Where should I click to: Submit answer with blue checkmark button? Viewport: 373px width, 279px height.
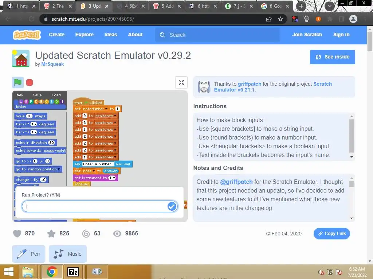tap(172, 206)
